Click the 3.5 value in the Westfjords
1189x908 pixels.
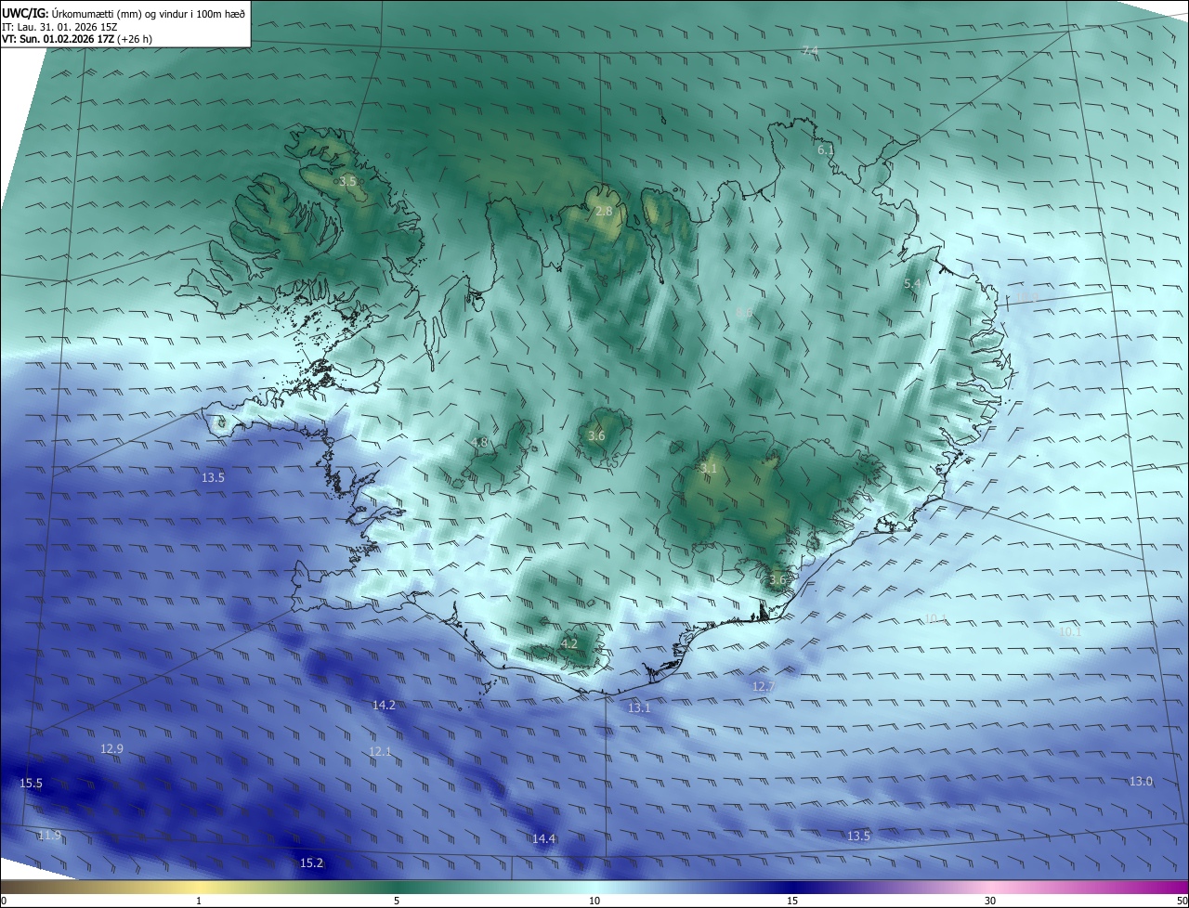pyautogui.click(x=347, y=181)
